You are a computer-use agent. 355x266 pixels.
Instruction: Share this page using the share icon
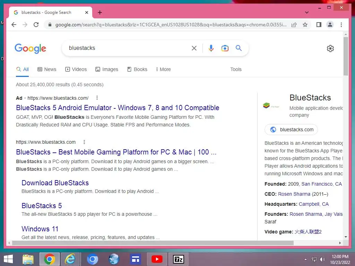click(294, 25)
